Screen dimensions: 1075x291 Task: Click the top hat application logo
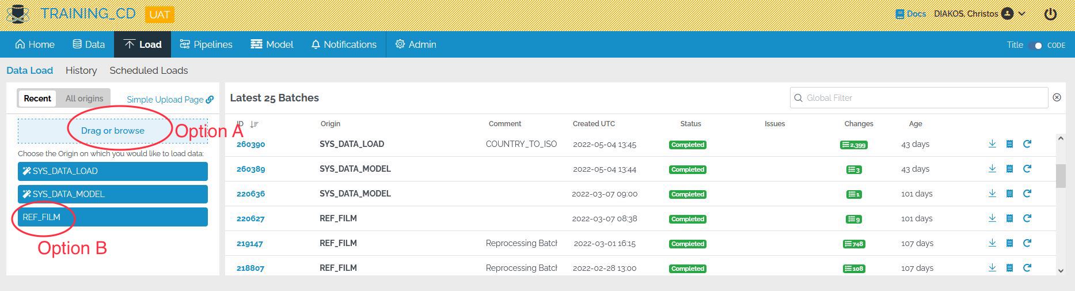click(17, 14)
